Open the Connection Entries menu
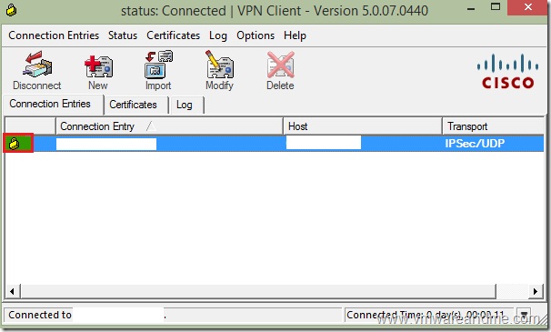Screen dimensions: 551x332 (x=54, y=35)
